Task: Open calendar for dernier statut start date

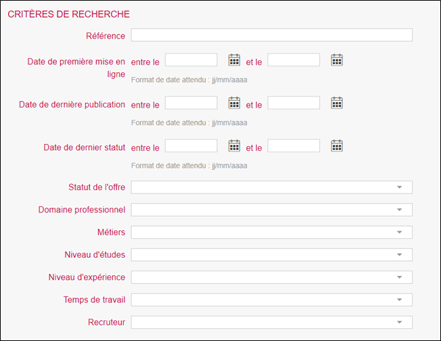Action: (x=234, y=145)
